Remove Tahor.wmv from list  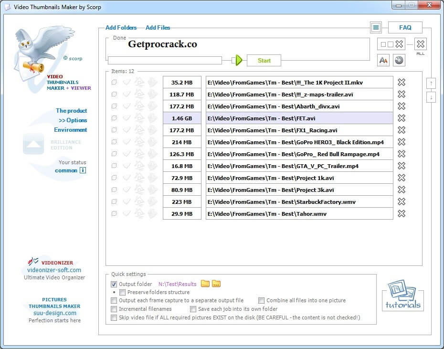(x=401, y=213)
